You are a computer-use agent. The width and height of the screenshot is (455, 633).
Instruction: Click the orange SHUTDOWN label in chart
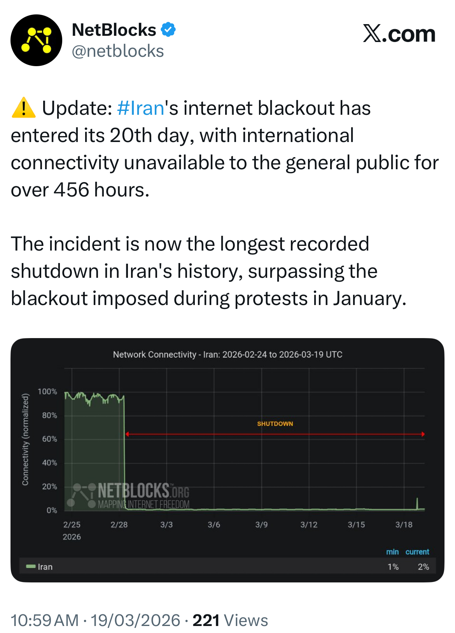(275, 424)
